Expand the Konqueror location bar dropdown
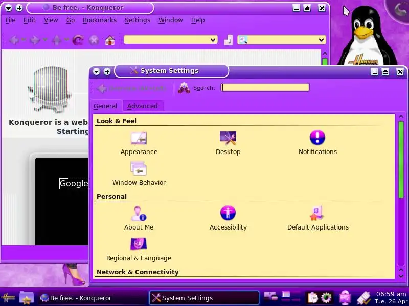Image resolution: width=409 pixels, height=306 pixels. click(x=213, y=40)
